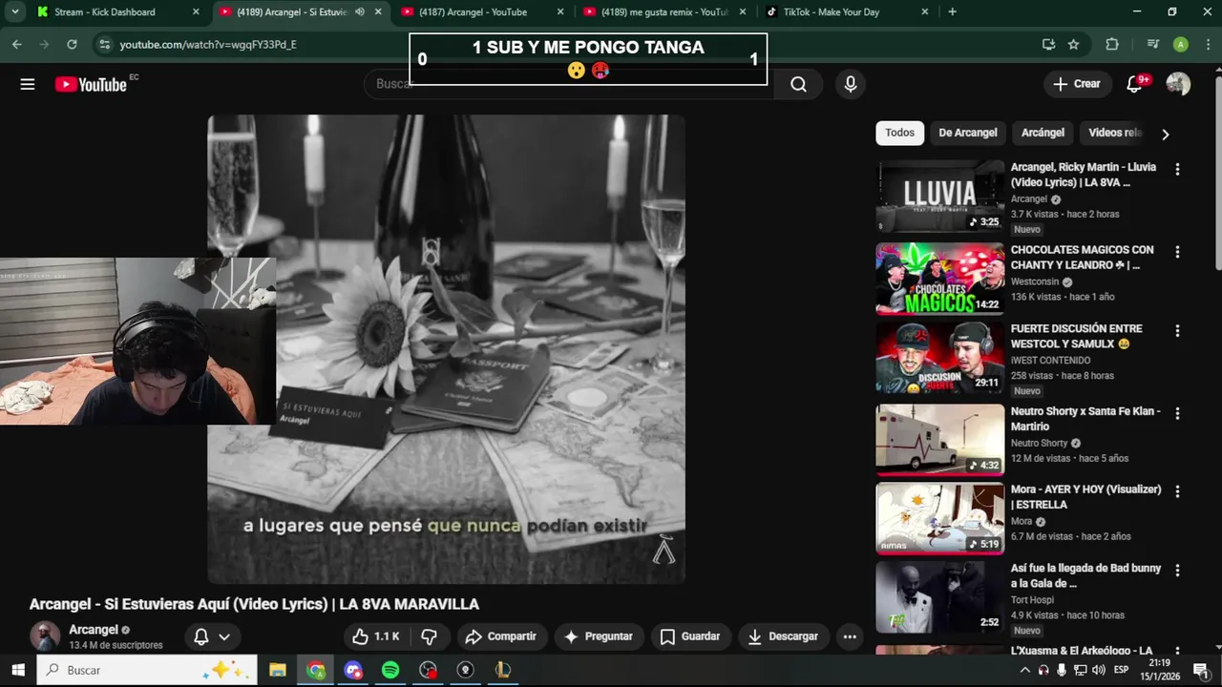Open a new browser tab with plus button
Viewport: 1222px width, 687px height.
[x=952, y=12]
